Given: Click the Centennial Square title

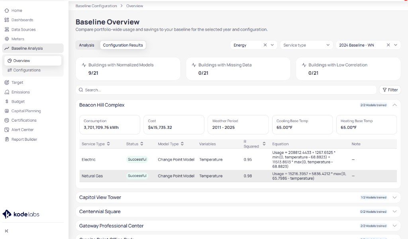Looking at the screenshot, I should pos(100,212).
